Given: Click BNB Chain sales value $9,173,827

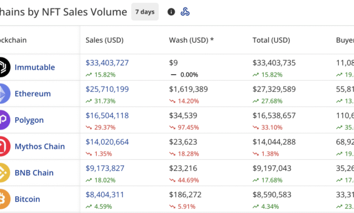Looking at the screenshot, I should pyautogui.click(x=105, y=168).
